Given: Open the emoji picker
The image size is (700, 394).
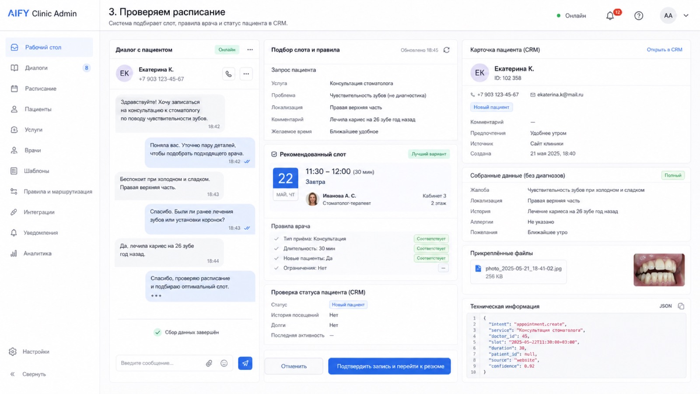Looking at the screenshot, I should [x=224, y=363].
